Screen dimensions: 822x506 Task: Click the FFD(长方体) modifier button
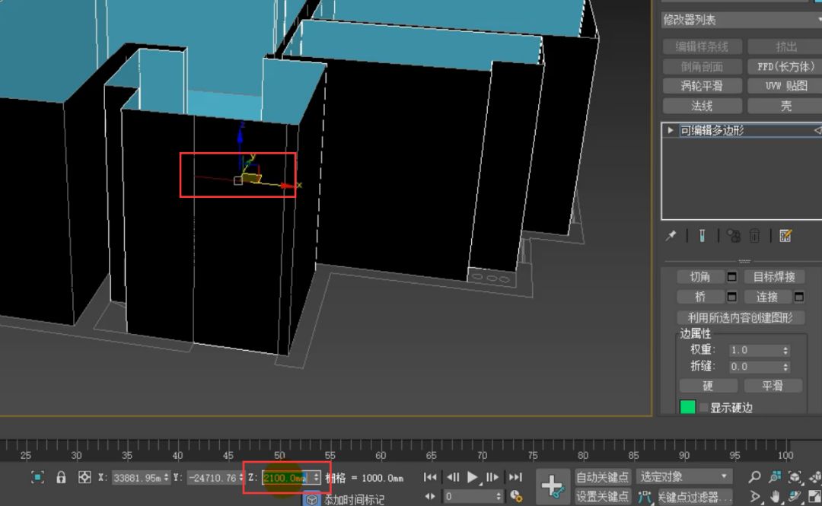click(x=785, y=67)
